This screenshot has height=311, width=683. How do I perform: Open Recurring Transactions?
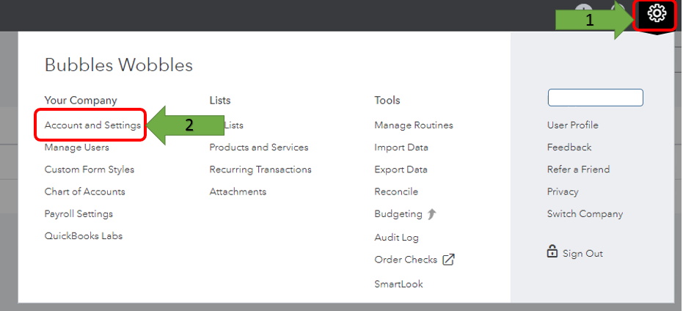260,169
